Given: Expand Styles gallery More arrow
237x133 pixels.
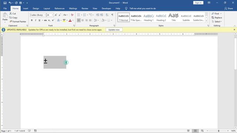Looking at the screenshot, I should coord(207,21).
